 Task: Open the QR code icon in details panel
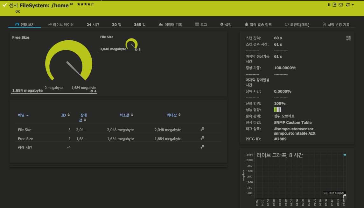coord(348,38)
